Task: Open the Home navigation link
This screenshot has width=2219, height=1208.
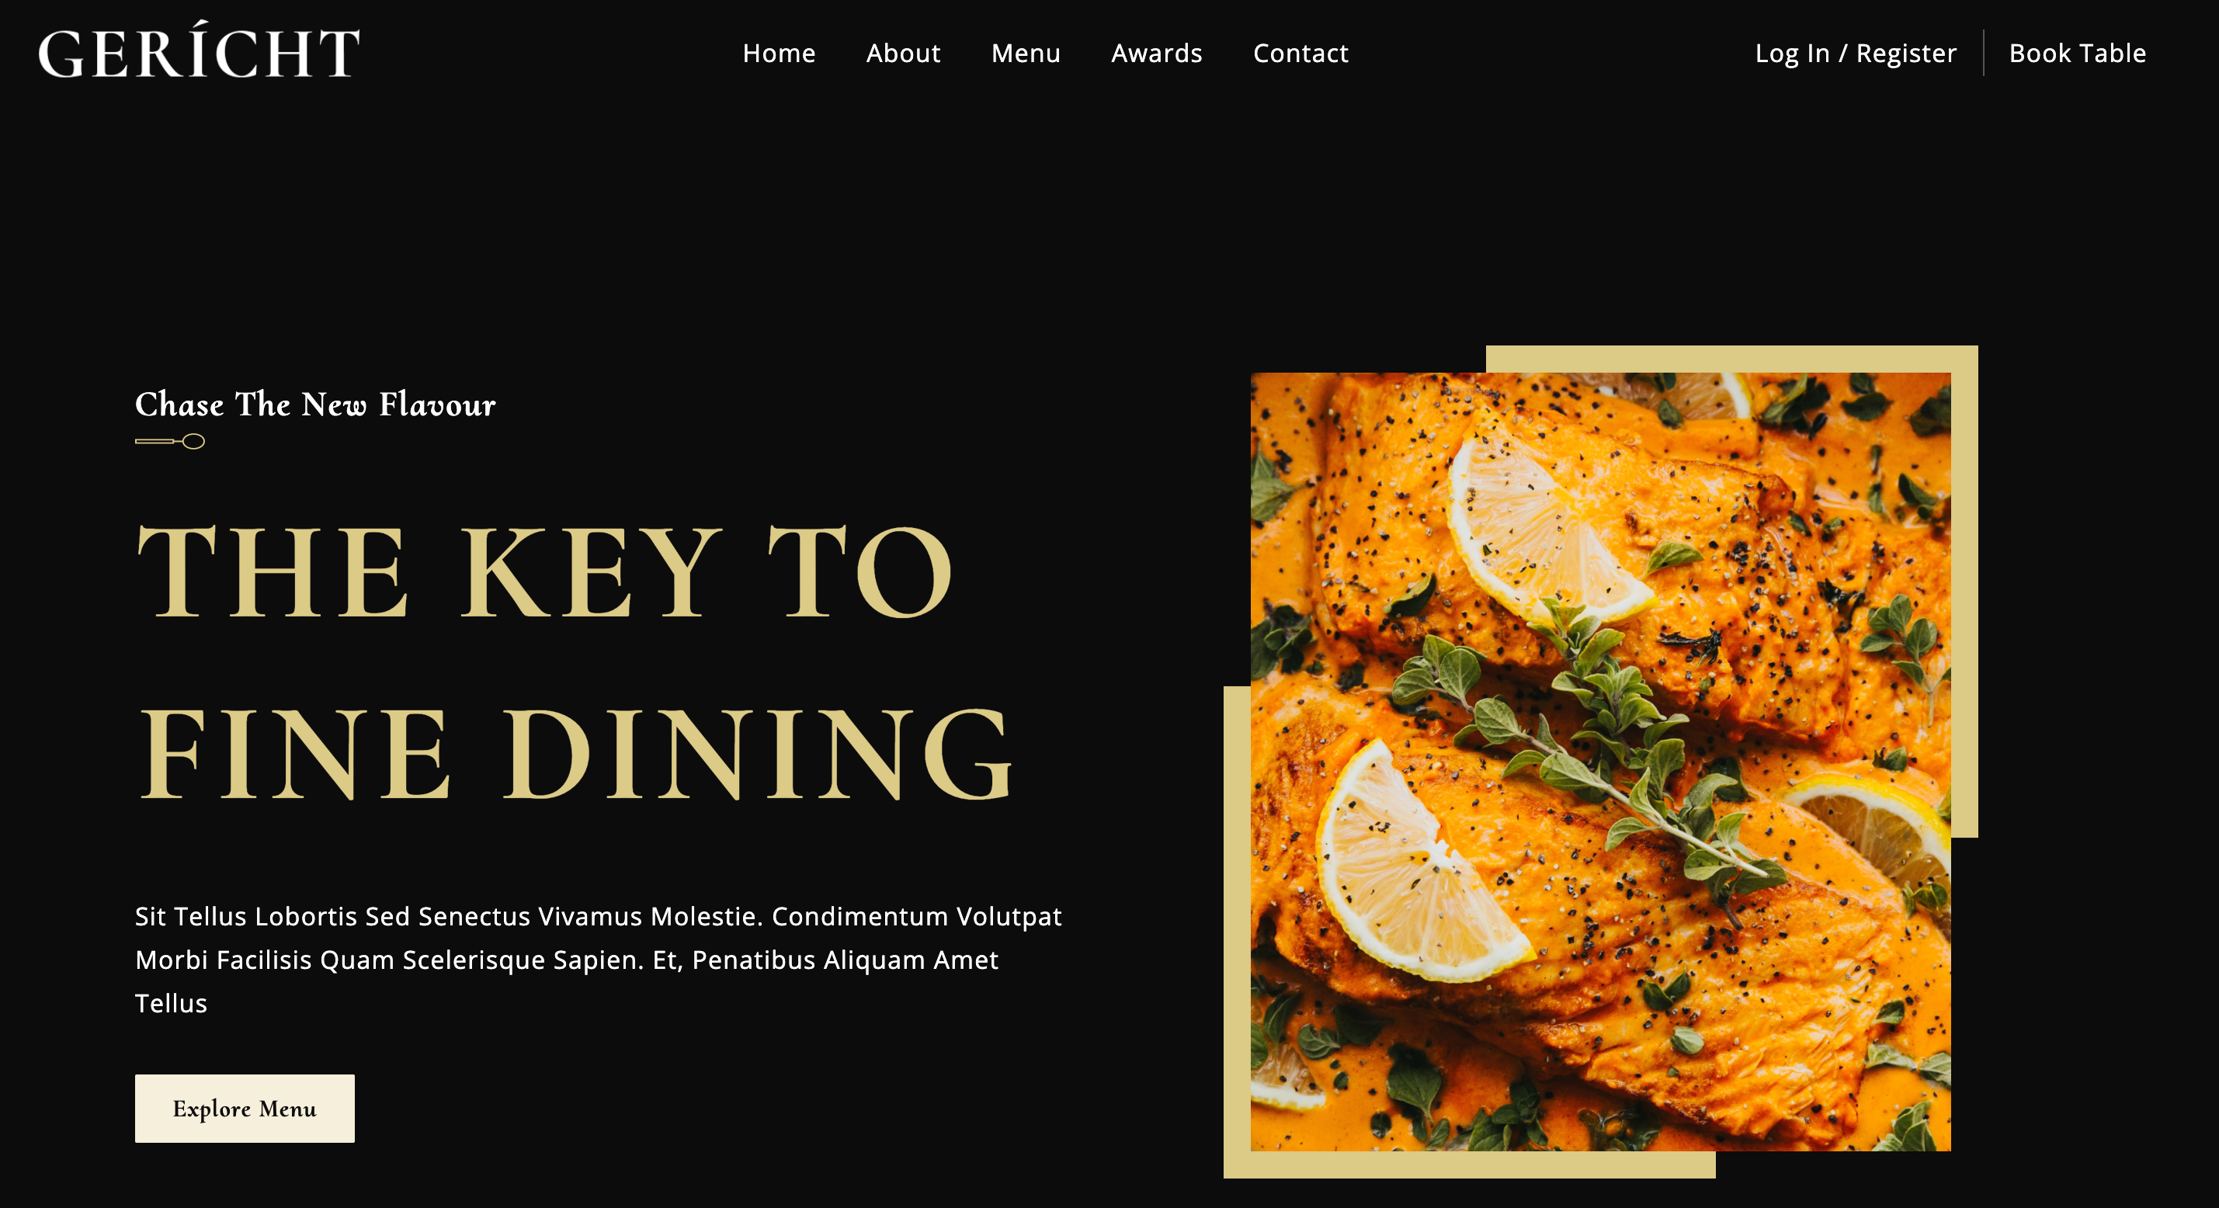Action: (779, 54)
